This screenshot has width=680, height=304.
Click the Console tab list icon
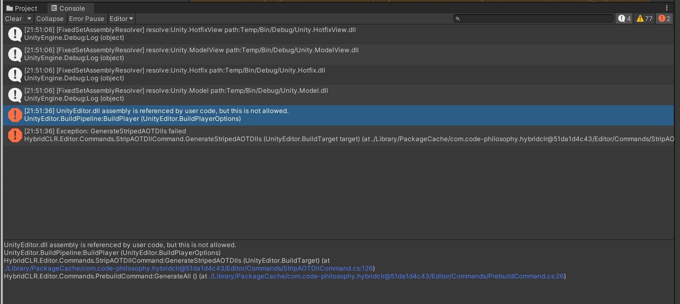click(54, 8)
